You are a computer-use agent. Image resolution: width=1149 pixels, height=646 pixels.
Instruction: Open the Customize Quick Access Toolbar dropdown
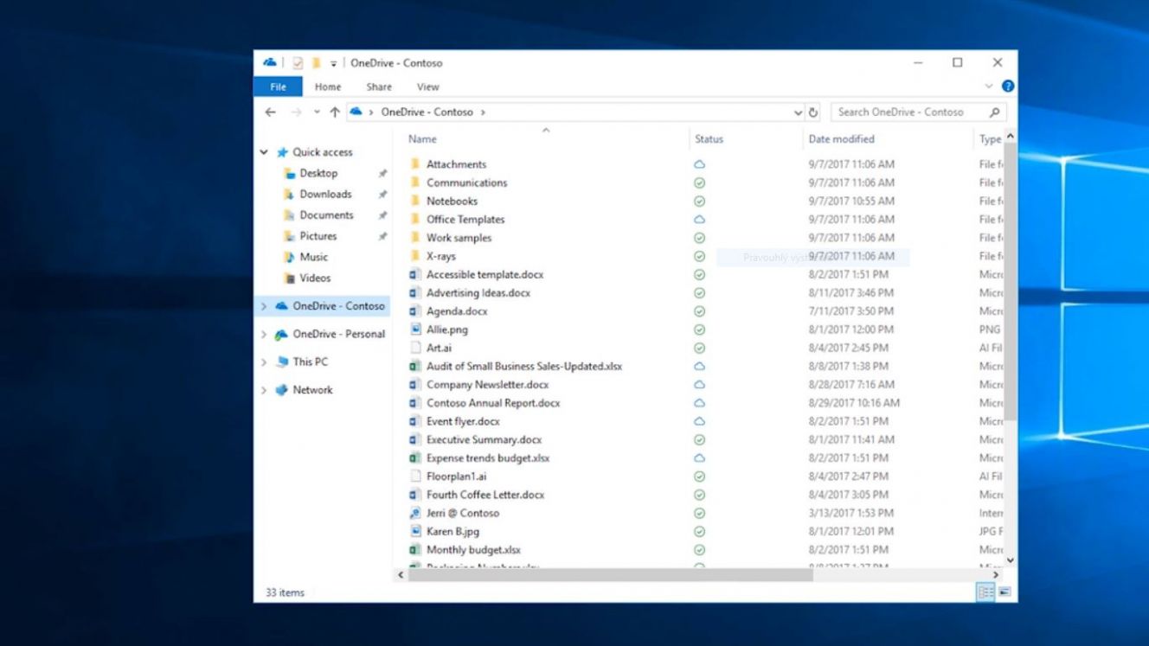tap(333, 64)
